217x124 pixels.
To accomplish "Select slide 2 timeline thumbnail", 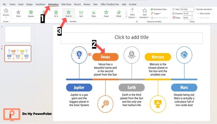I will [x=18, y=54].
